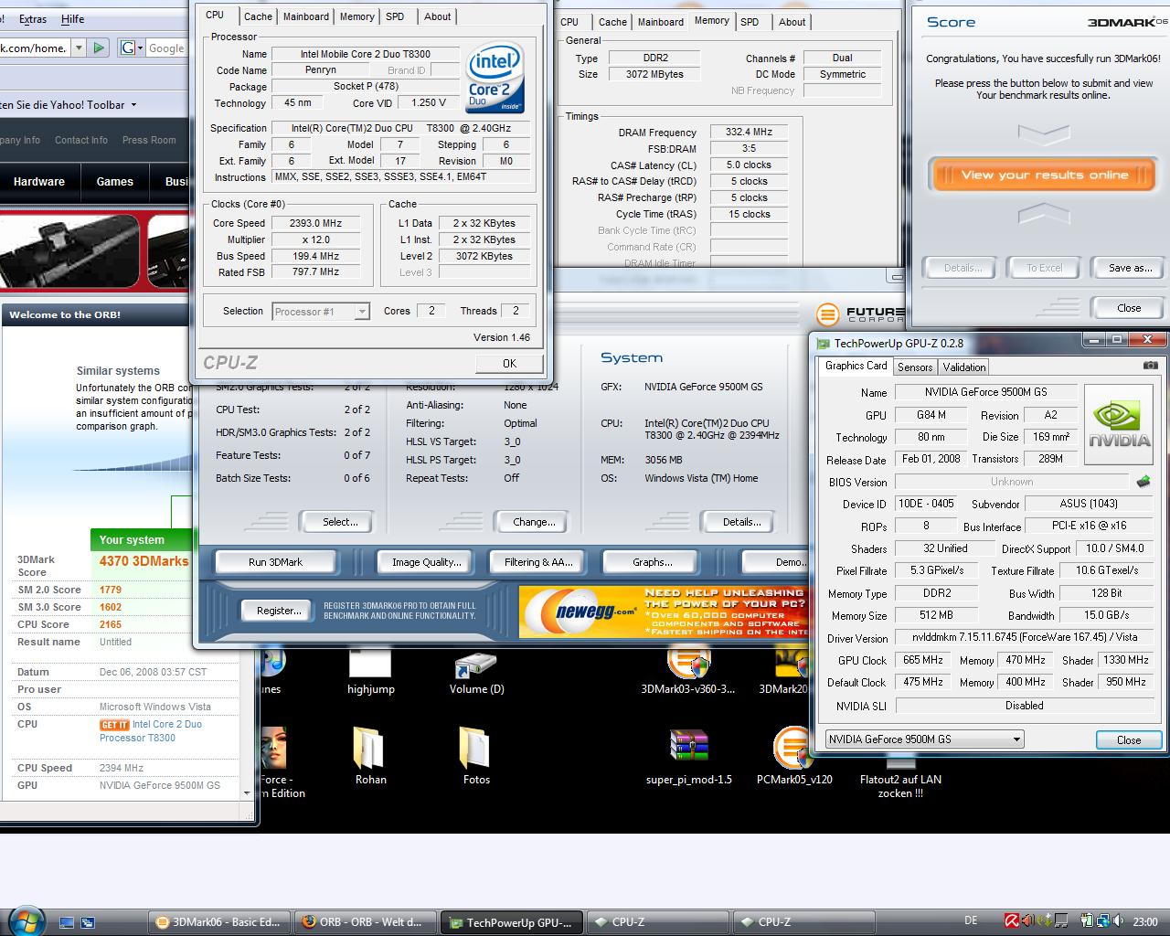
Task: Open the Press Room link
Action: coord(149,140)
